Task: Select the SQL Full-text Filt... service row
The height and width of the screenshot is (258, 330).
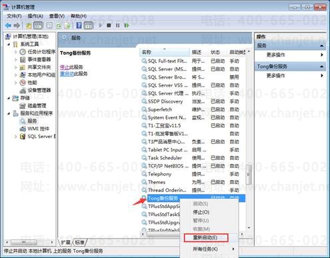Action: pos(193,61)
